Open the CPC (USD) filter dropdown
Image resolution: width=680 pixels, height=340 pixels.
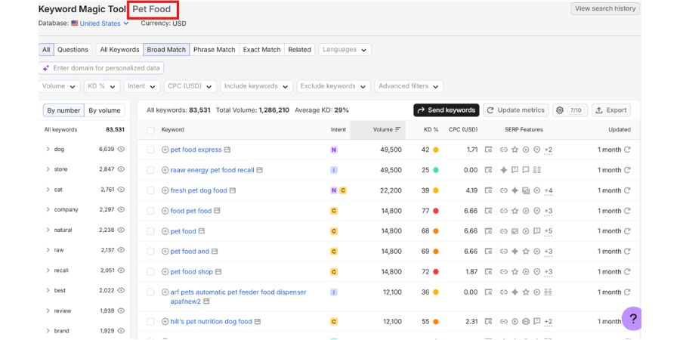pos(190,86)
